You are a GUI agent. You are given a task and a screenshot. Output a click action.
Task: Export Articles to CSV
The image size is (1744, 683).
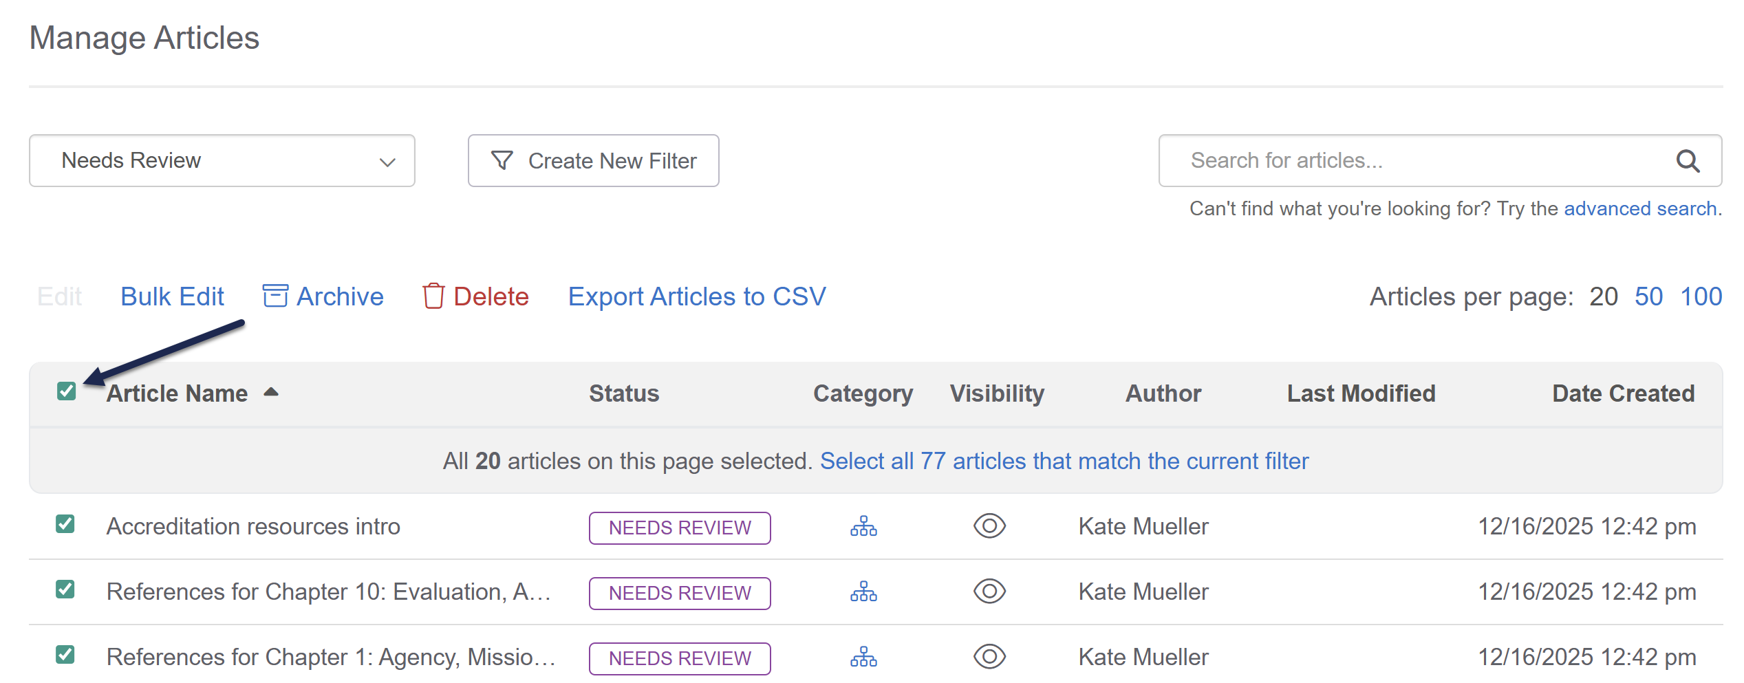[696, 296]
